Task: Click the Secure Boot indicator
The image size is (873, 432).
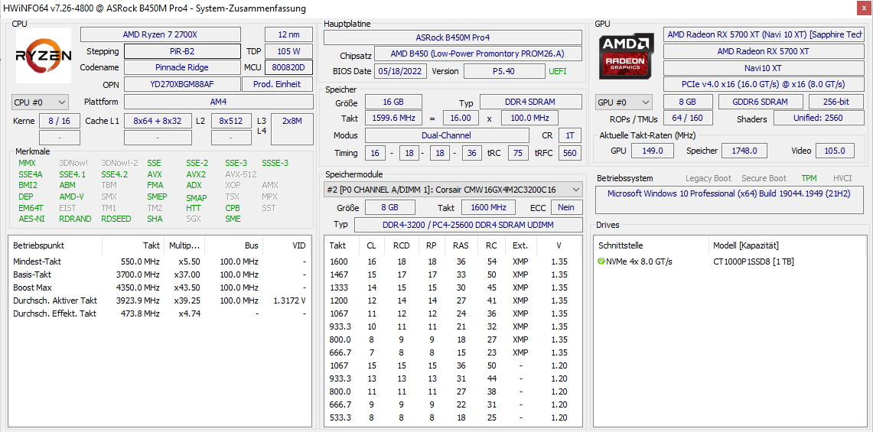Action: pos(764,178)
